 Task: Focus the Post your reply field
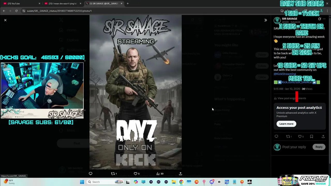(x=294, y=147)
